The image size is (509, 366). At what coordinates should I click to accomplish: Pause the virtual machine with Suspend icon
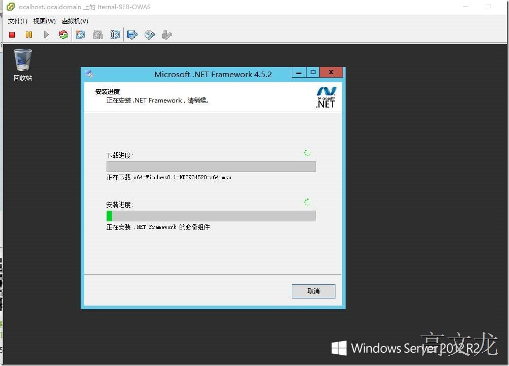tap(29, 35)
